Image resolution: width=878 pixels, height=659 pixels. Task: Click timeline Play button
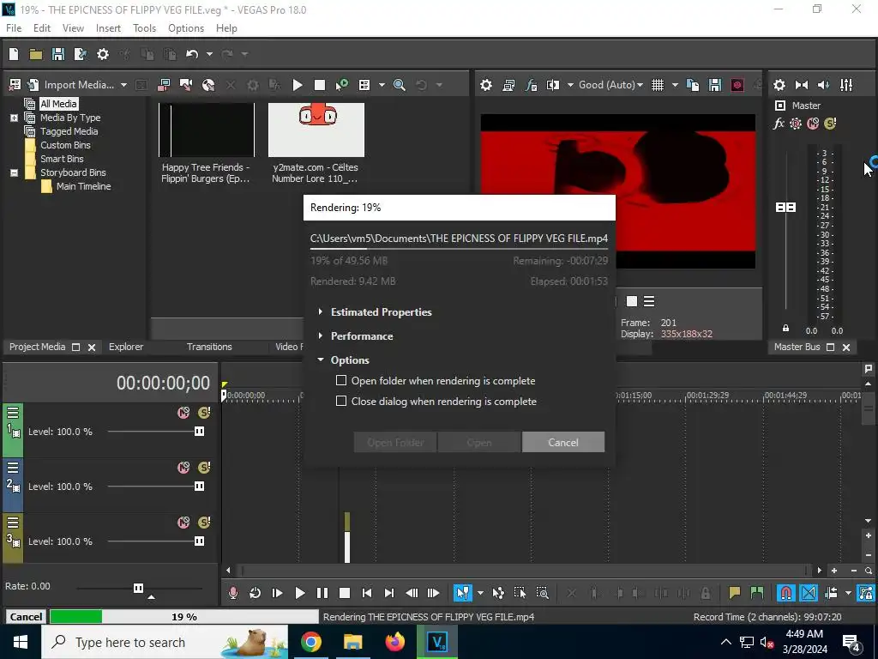[299, 593]
